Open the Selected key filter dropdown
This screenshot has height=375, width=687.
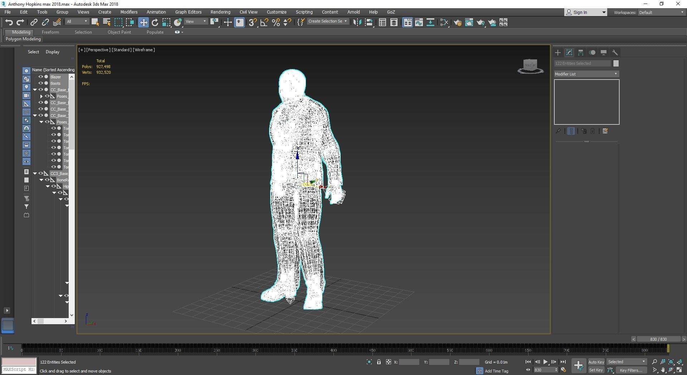pyautogui.click(x=627, y=362)
